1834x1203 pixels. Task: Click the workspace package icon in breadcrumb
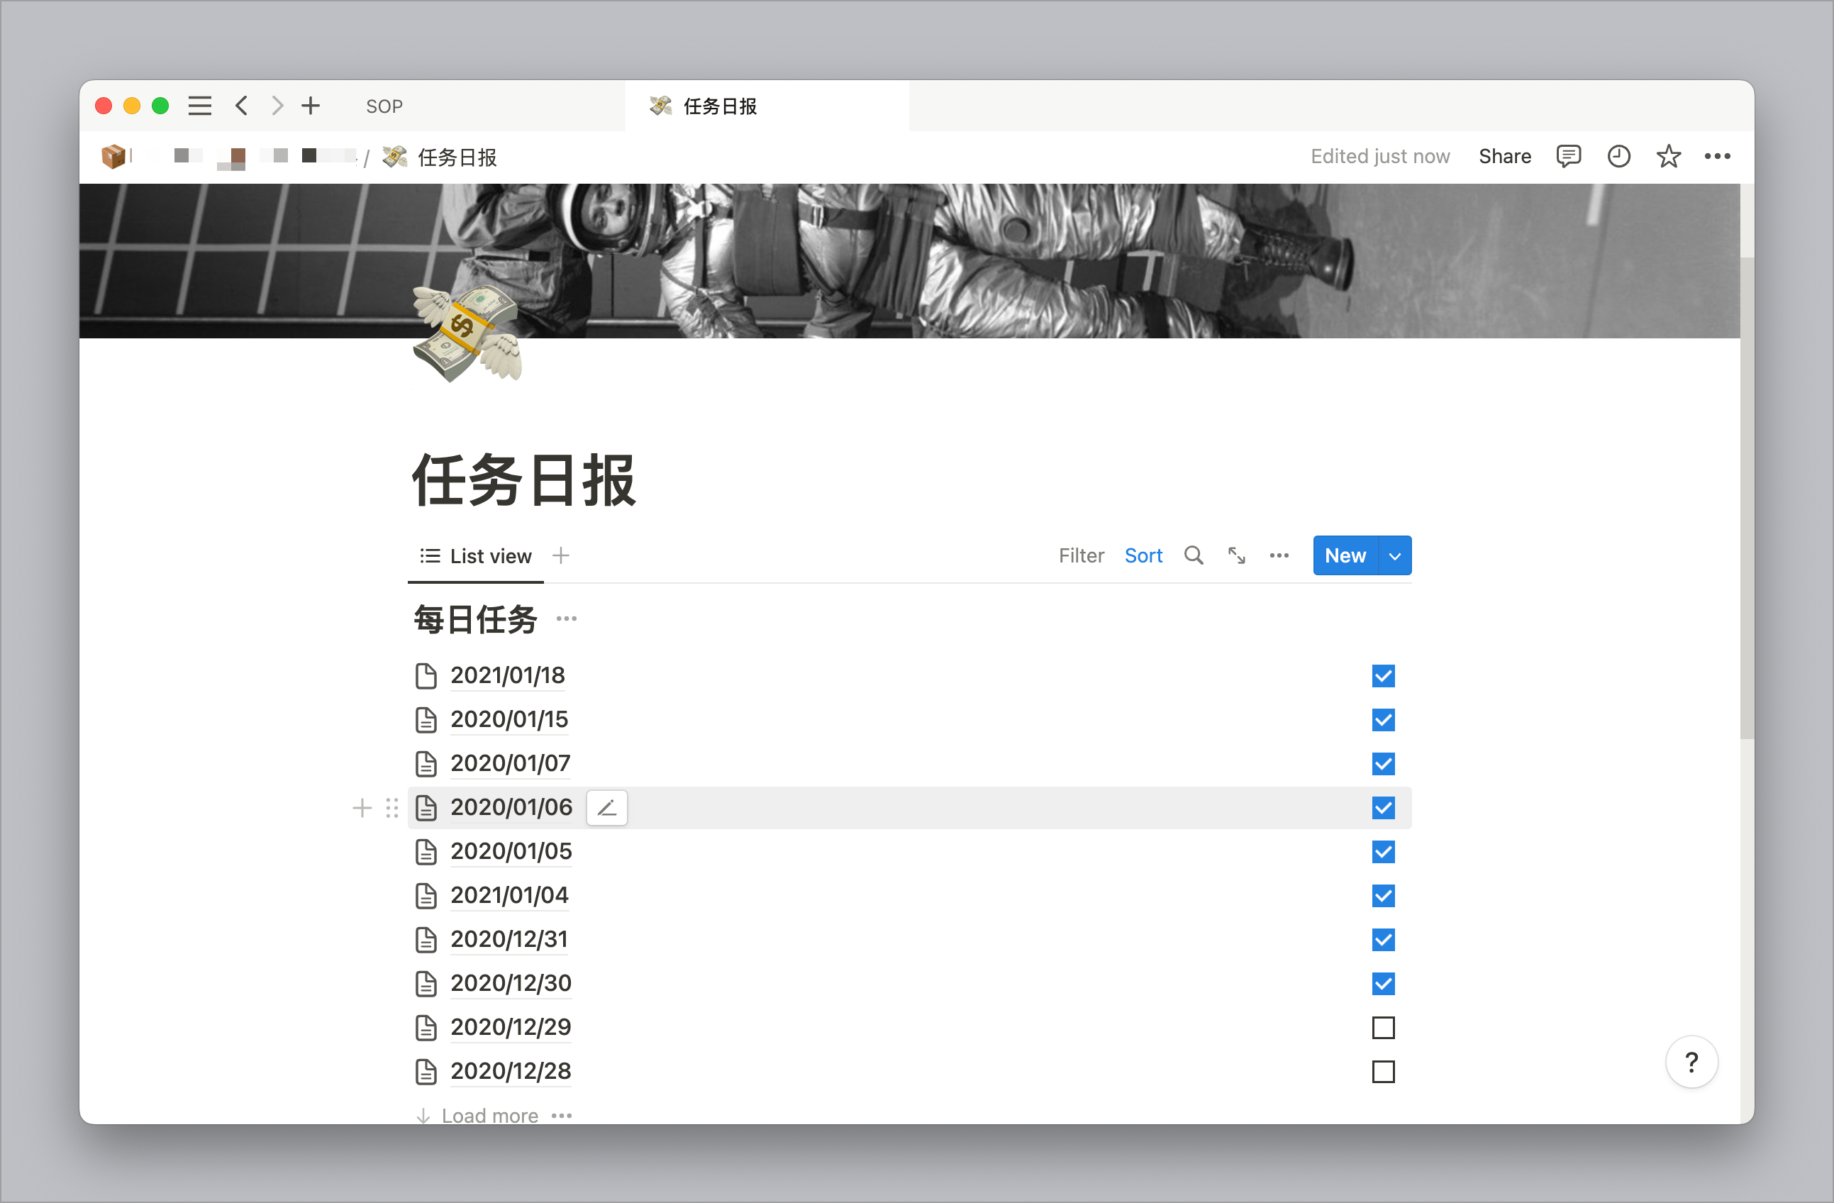pos(113,157)
